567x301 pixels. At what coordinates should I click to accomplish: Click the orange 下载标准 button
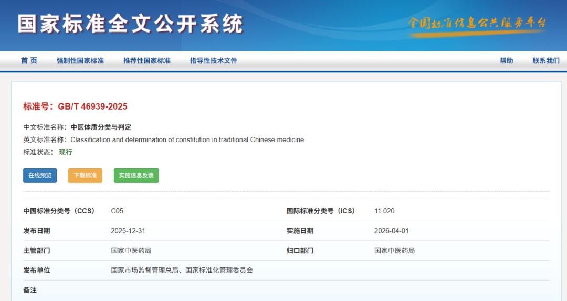click(x=85, y=176)
